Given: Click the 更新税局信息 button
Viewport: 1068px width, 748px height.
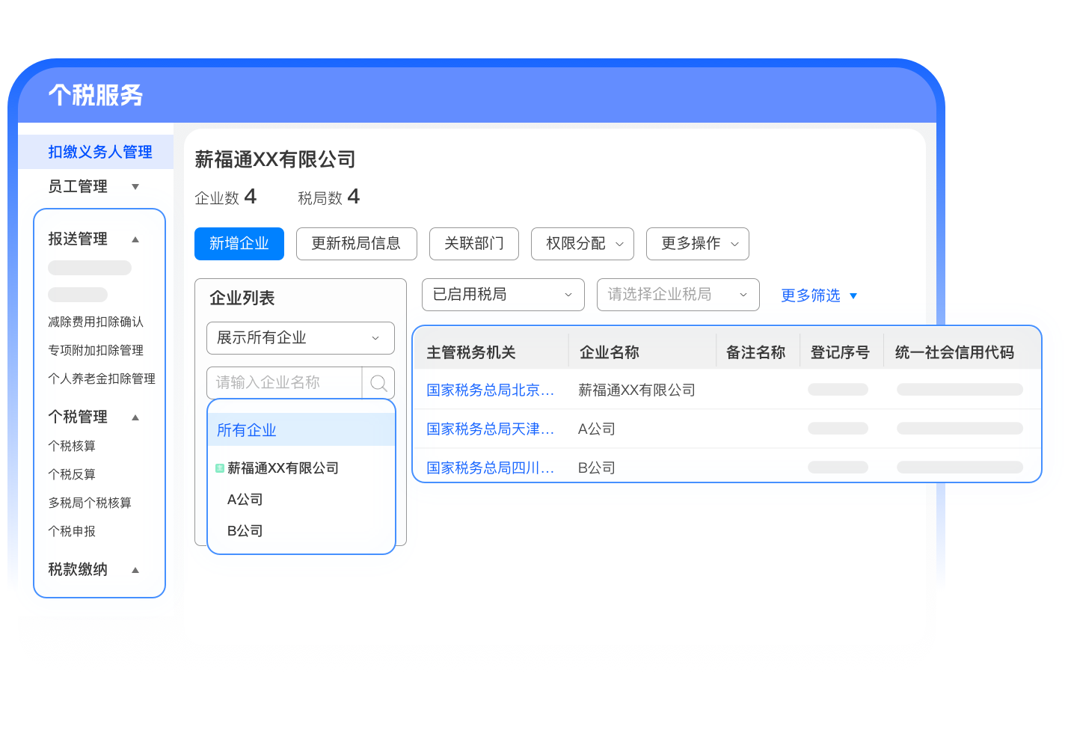Looking at the screenshot, I should click(356, 244).
